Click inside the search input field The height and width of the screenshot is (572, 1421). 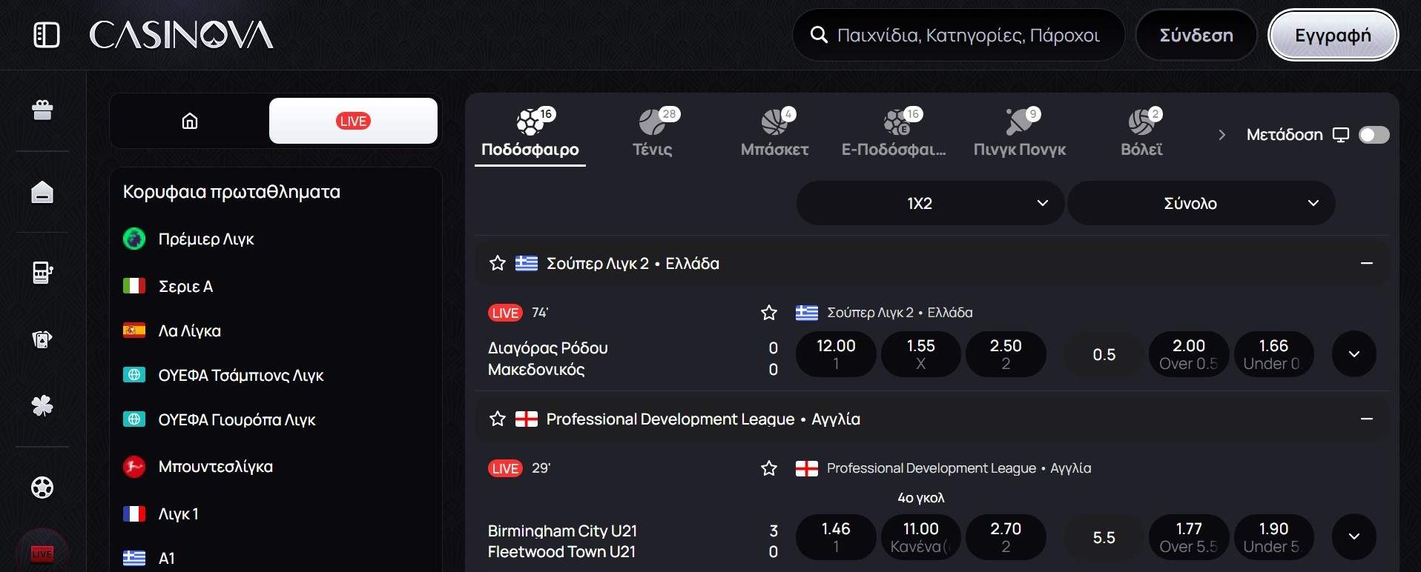click(957, 34)
